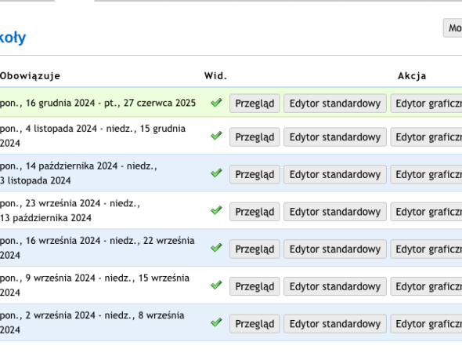
Task: Open Przegląd for 2 września 2024 schedule
Action: click(x=254, y=324)
